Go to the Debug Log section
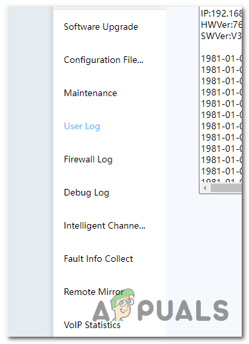The image size is (249, 344). click(87, 192)
